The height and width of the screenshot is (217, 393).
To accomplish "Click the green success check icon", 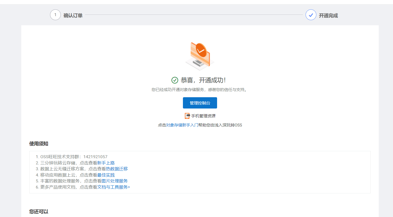I will point(175,80).
